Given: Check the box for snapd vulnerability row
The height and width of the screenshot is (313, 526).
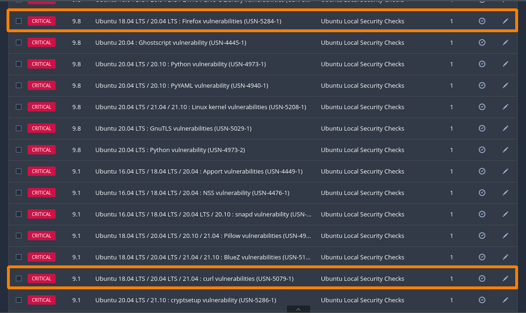Looking at the screenshot, I should tap(19, 214).
